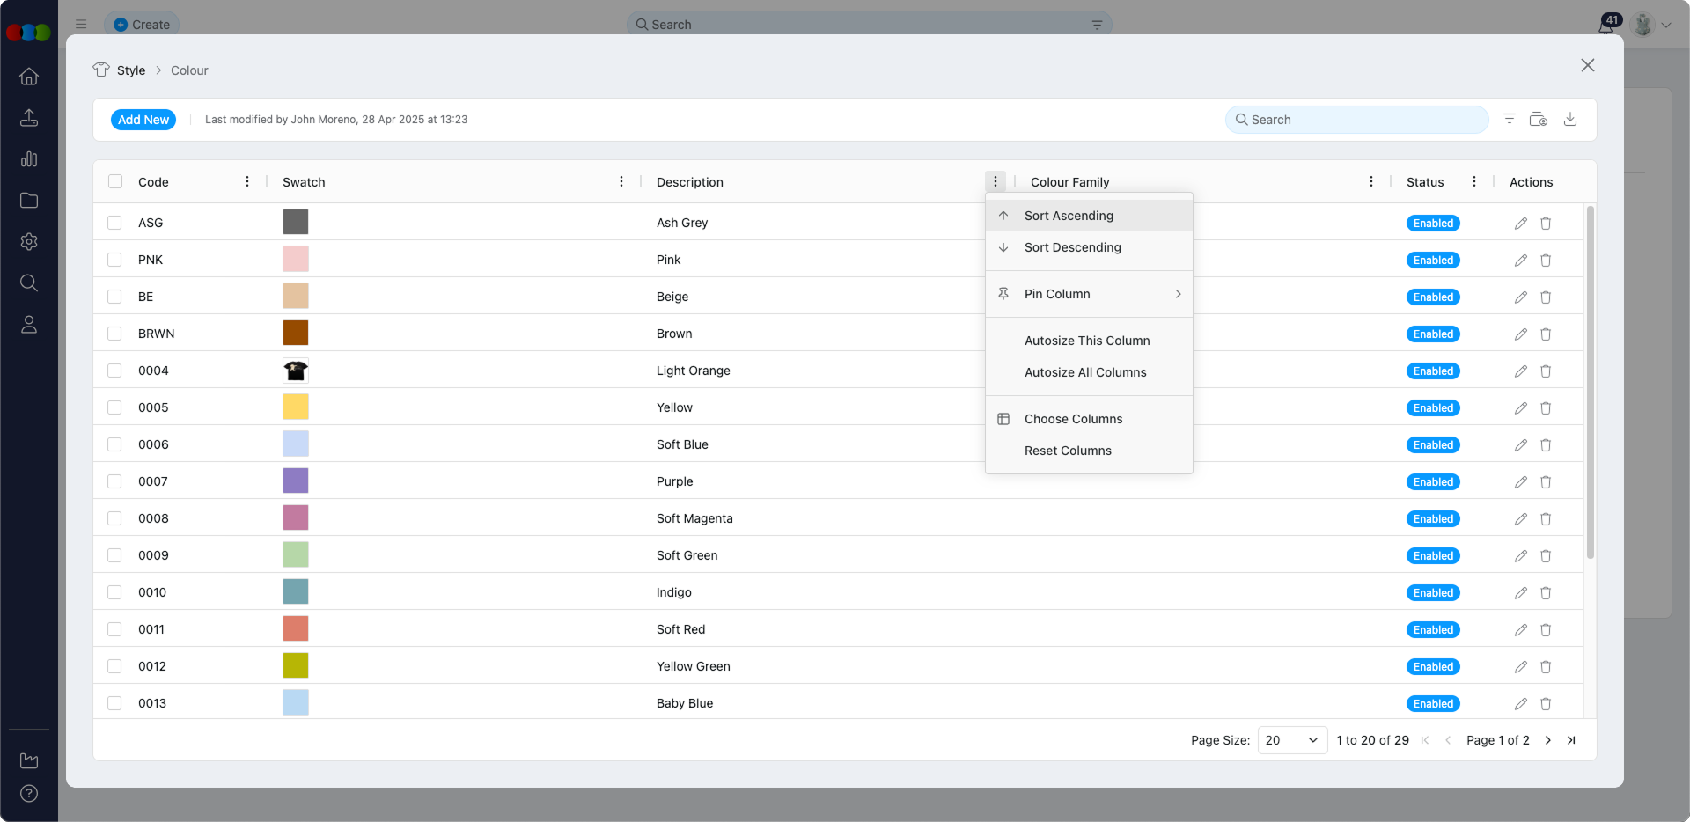Viewport: 1690px width, 822px height.
Task: Select the checkbox next to code 0007
Action: [x=115, y=481]
